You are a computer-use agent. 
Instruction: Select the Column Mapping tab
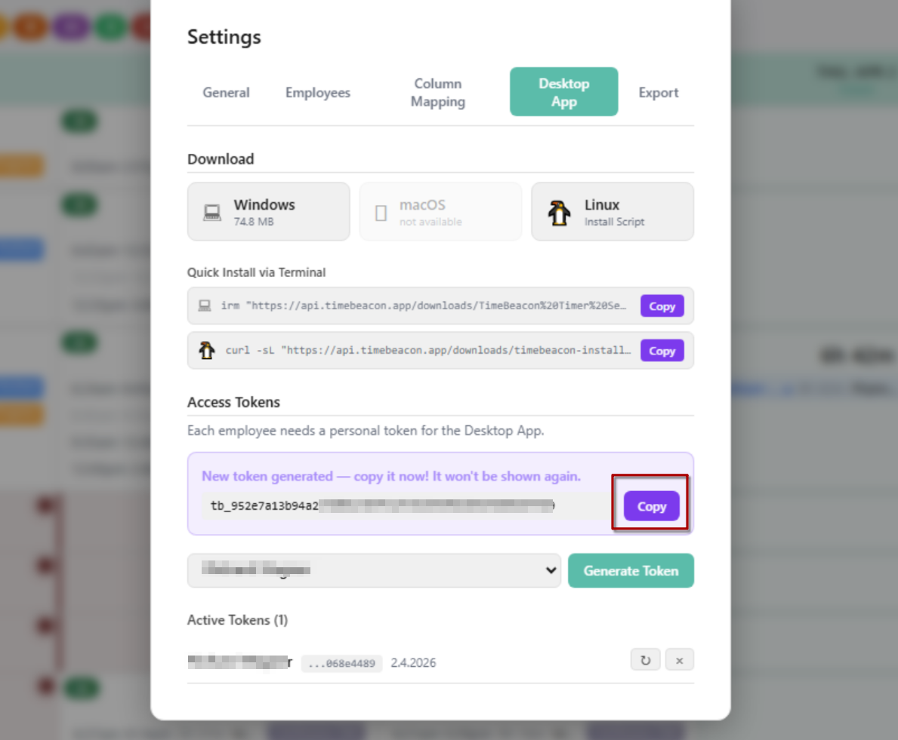pyautogui.click(x=437, y=92)
